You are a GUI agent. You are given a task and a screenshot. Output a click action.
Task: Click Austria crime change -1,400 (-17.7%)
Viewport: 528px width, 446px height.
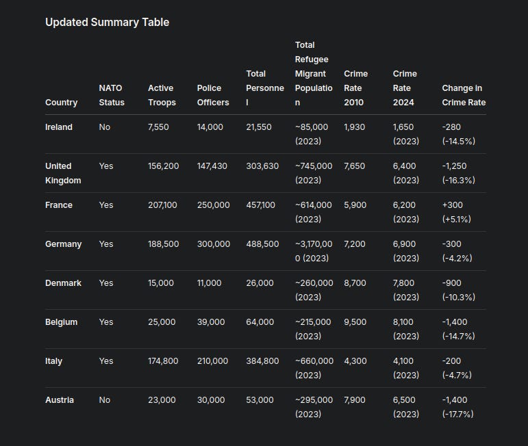(458, 407)
